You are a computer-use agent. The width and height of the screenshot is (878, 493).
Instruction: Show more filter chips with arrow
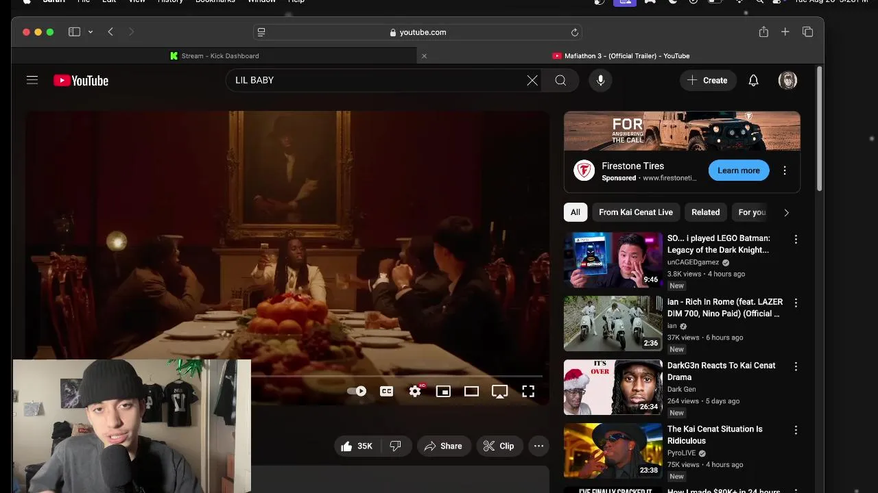pyautogui.click(x=786, y=212)
